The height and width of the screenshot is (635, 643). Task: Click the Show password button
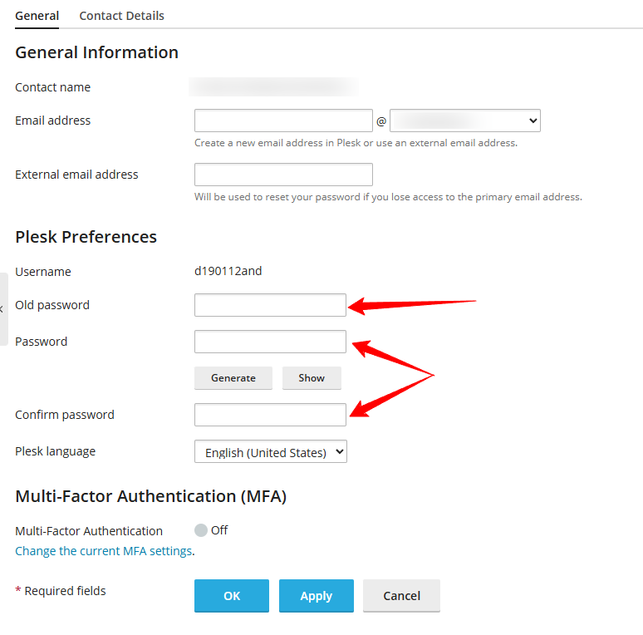(x=312, y=377)
